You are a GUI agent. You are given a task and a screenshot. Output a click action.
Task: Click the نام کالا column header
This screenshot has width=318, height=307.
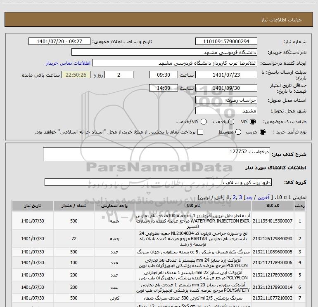click(x=193, y=206)
